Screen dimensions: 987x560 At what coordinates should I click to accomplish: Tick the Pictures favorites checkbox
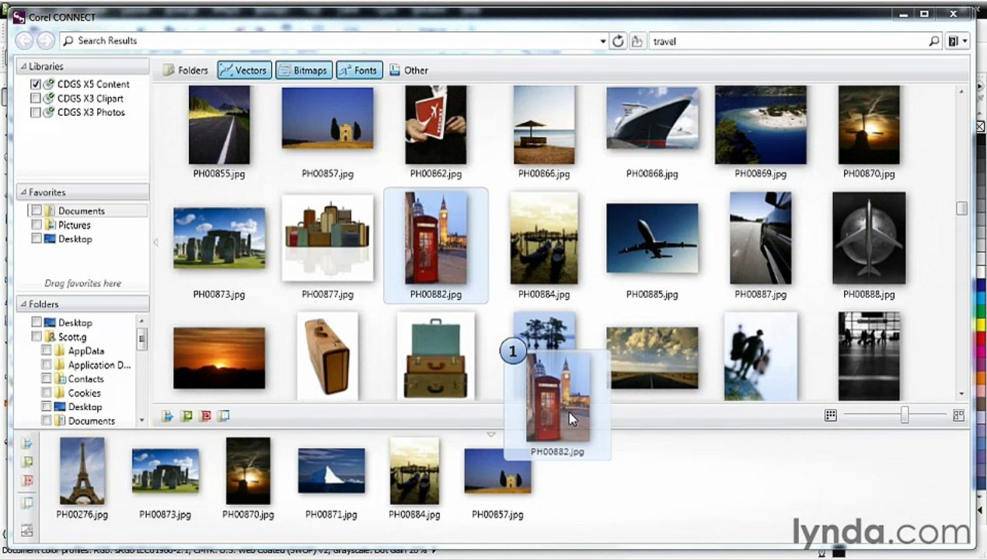pos(37,225)
